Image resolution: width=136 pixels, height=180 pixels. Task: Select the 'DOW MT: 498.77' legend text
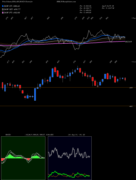point(12,10)
